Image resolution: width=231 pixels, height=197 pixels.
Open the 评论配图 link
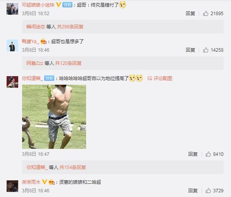tap(160, 78)
